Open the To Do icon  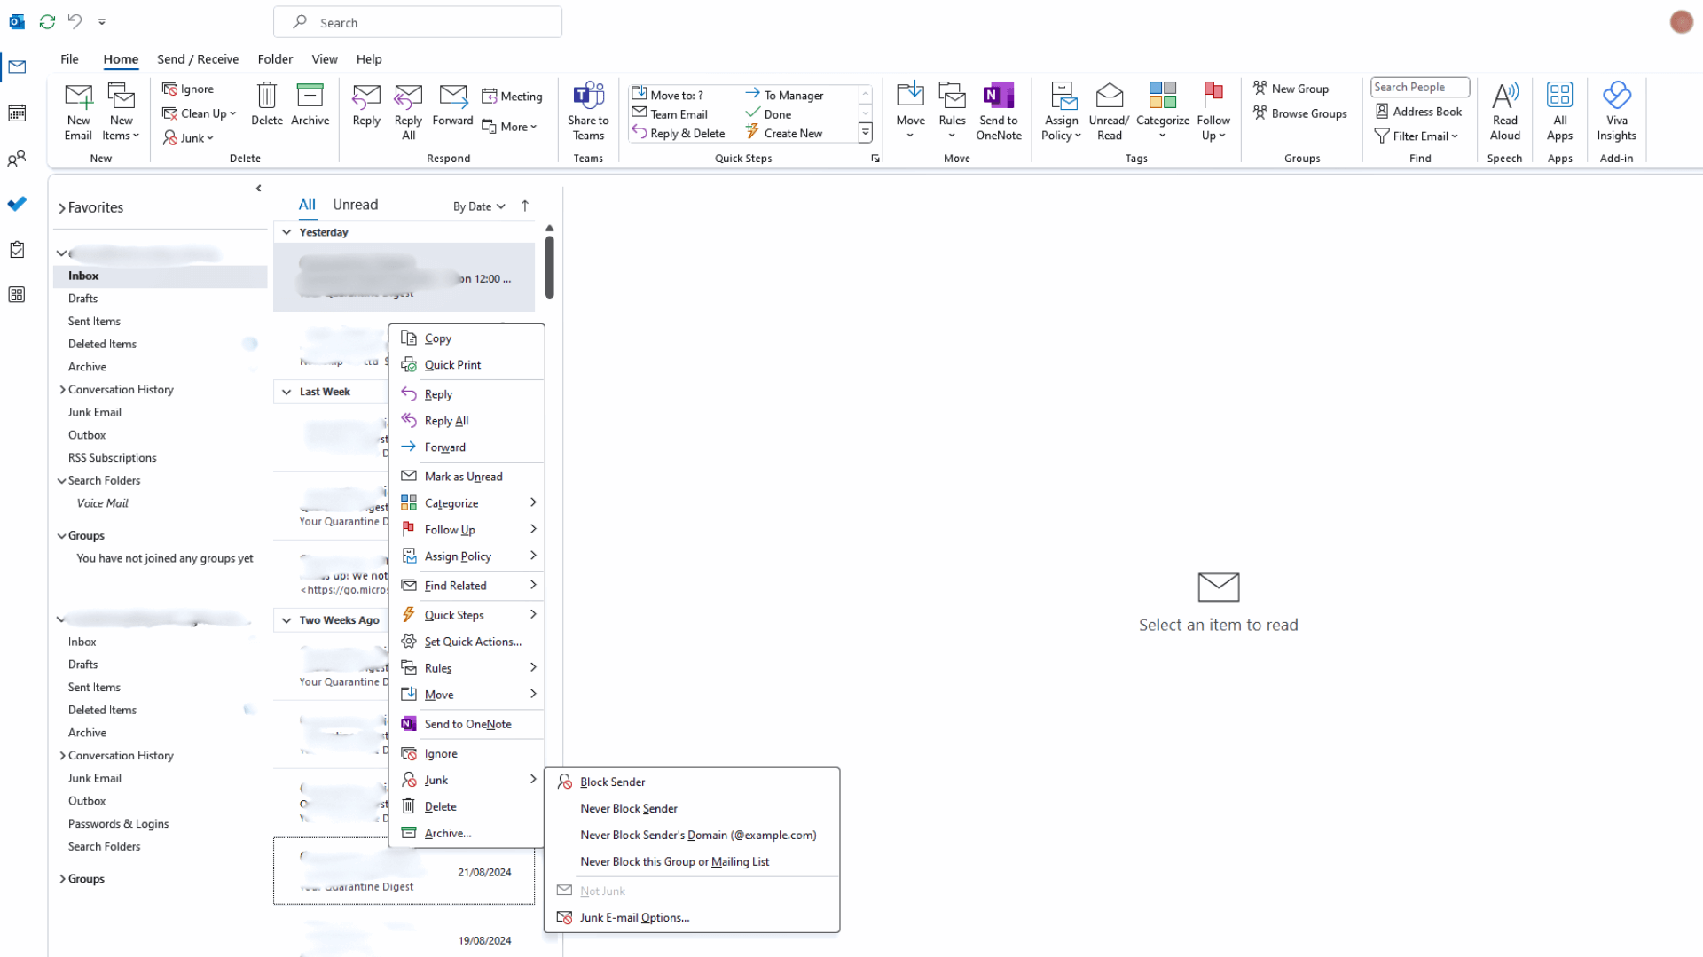[17, 204]
